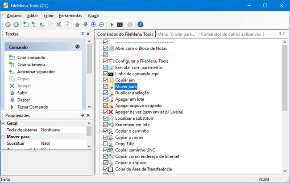
Task: Click the Adicionar separador task link
Action: [x=36, y=72]
